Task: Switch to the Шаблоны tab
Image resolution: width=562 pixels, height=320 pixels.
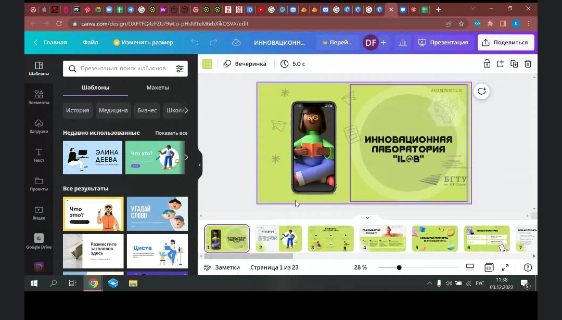Action: 95,87
